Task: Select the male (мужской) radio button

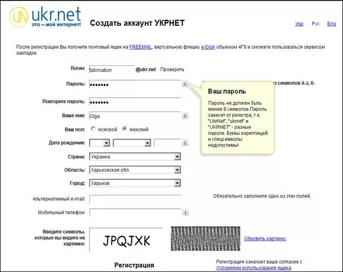Action: (x=93, y=129)
